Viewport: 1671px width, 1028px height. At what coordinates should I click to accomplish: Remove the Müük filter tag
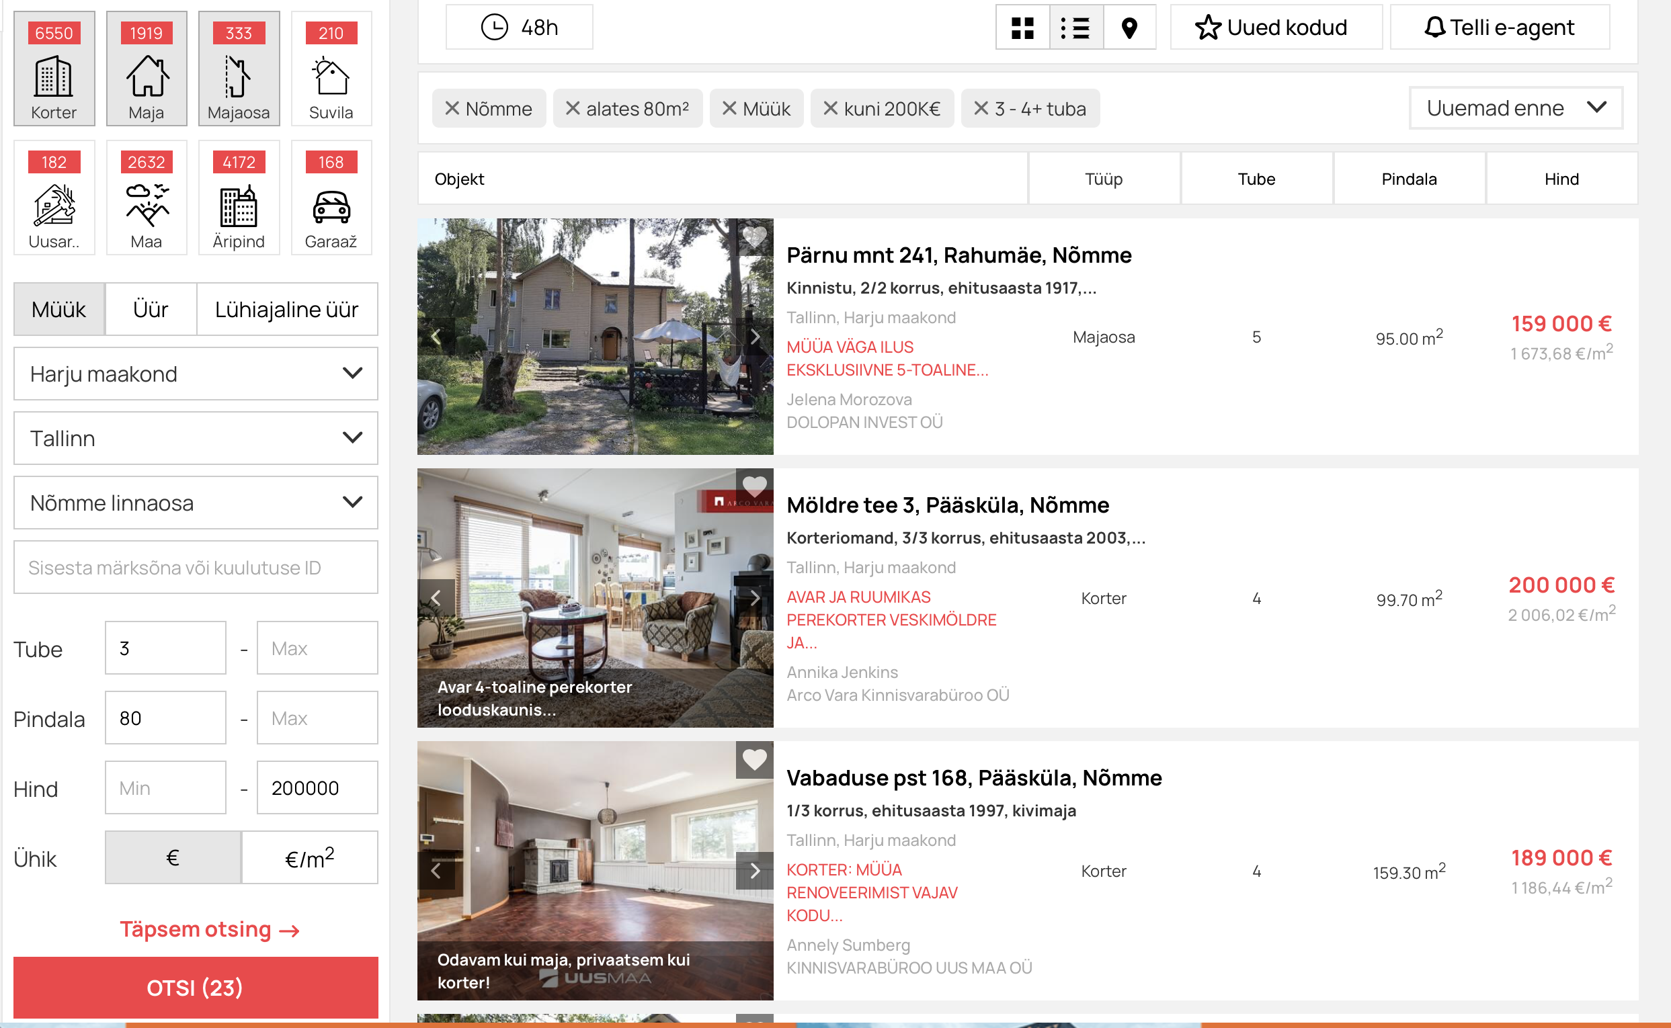click(729, 108)
